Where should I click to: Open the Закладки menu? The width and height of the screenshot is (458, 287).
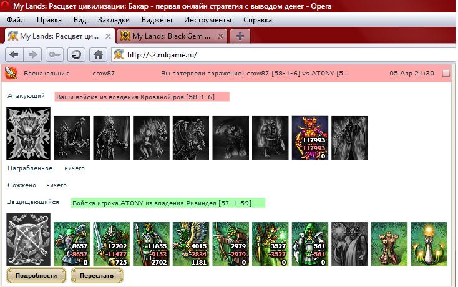pos(114,20)
